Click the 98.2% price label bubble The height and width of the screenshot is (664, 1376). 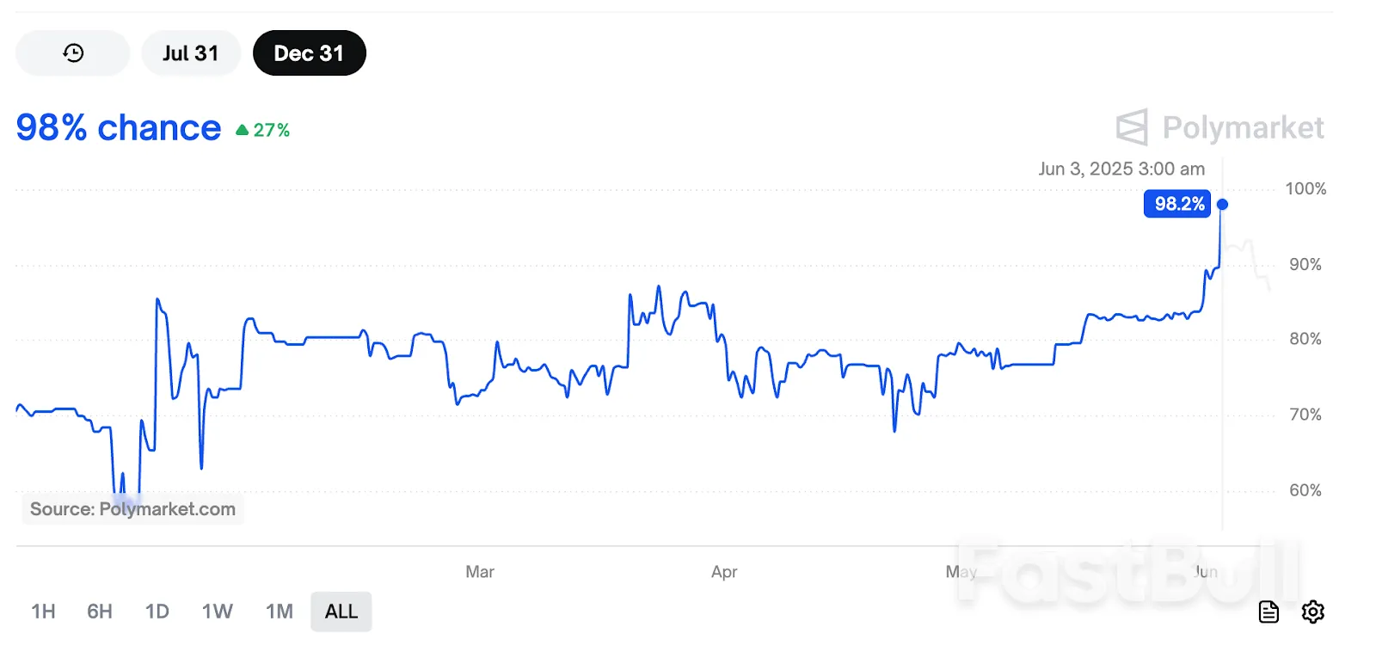click(1176, 204)
